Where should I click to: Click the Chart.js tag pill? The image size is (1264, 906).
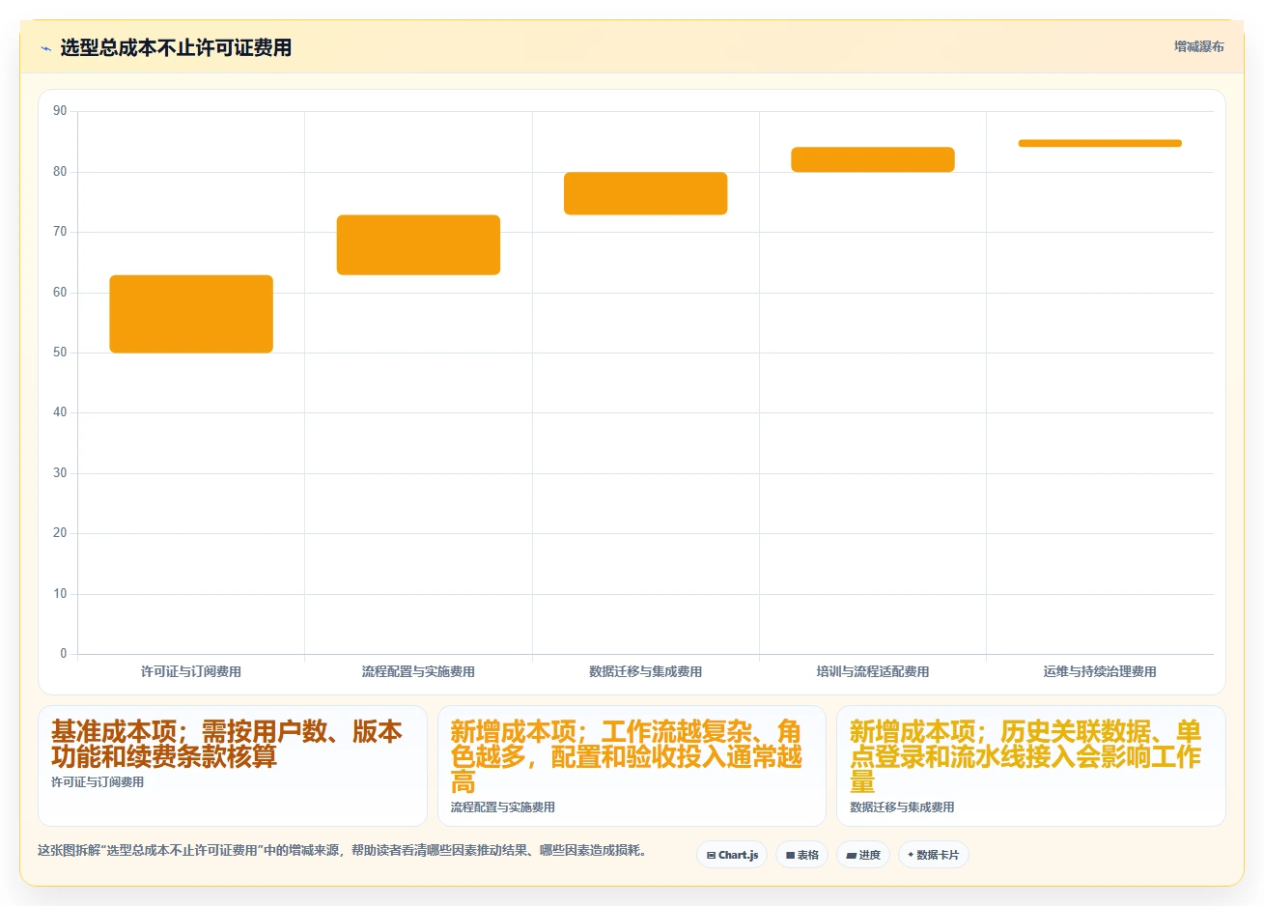pyautogui.click(x=732, y=855)
